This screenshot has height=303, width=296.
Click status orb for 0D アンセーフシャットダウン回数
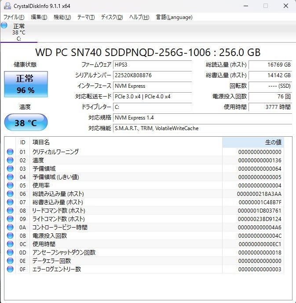(x=10, y=252)
